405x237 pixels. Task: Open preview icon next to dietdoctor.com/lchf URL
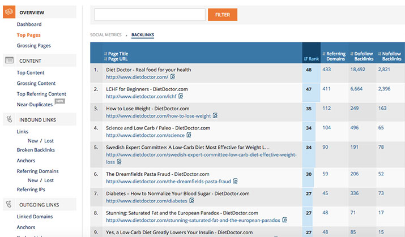(181, 96)
